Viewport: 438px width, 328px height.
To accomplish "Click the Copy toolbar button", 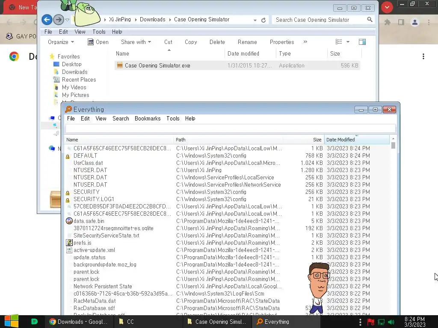I will click(191, 42).
